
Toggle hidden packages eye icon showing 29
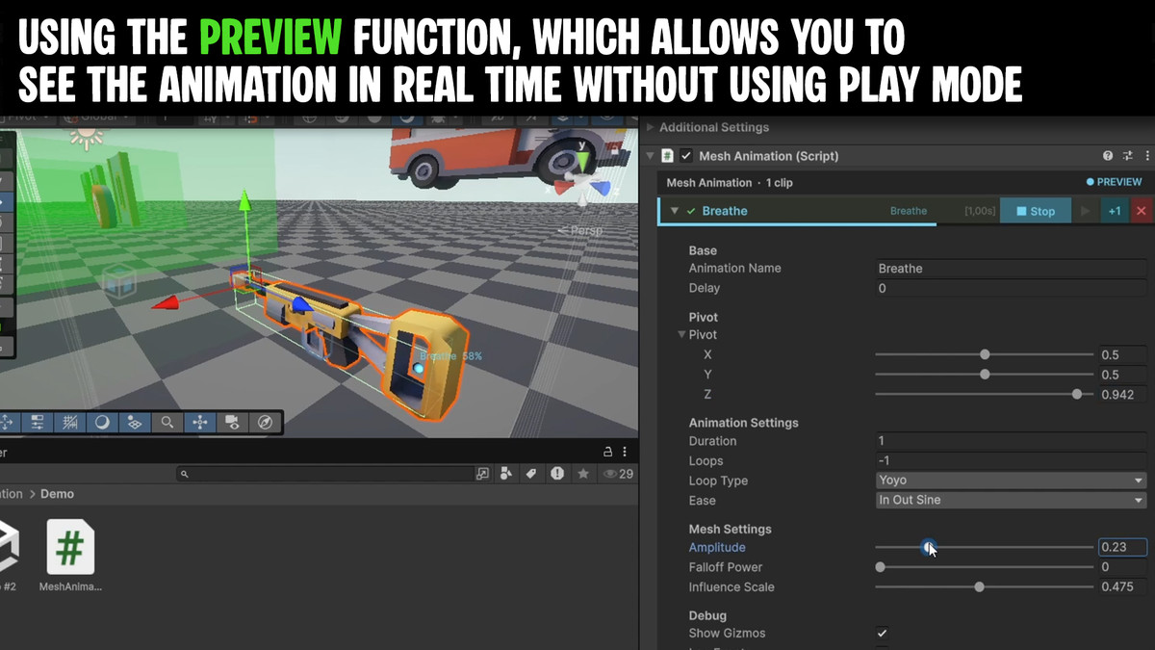tap(618, 474)
